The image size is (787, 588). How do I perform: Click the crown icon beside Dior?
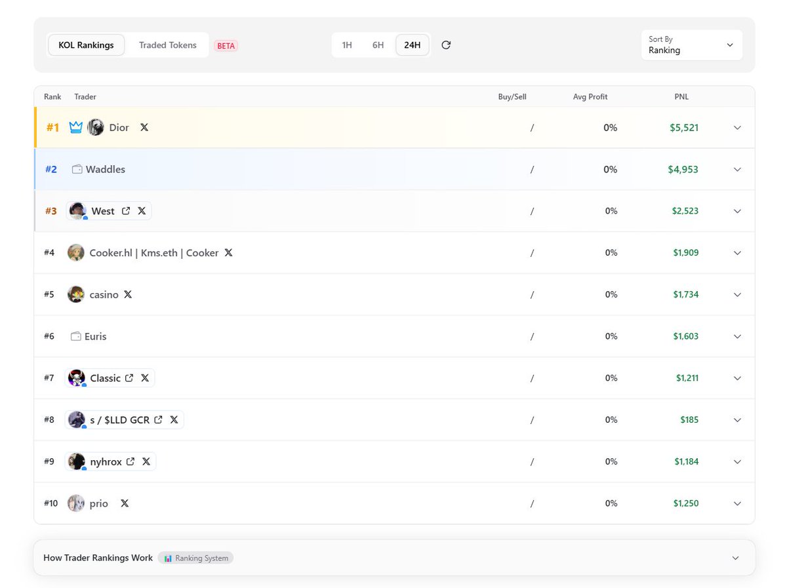pyautogui.click(x=76, y=127)
